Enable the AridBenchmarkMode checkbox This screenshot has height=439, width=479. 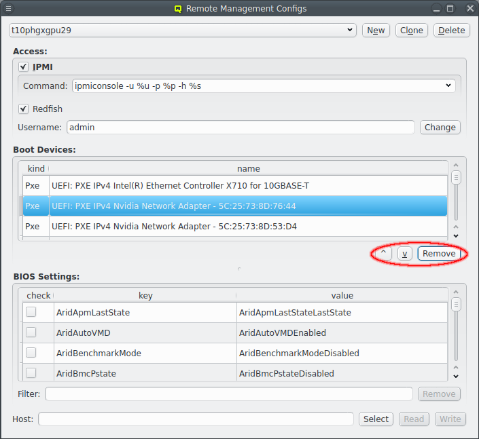(31, 354)
